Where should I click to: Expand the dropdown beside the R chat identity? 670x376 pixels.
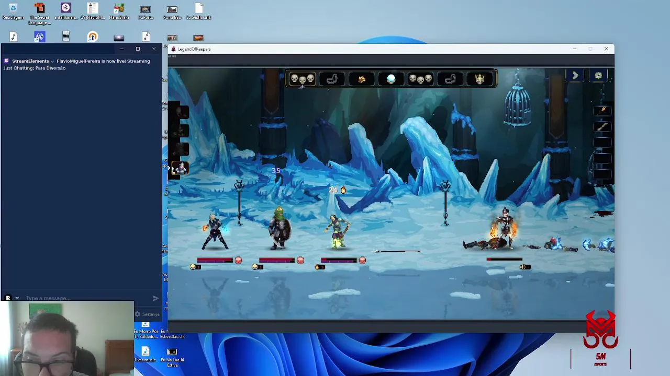coord(17,298)
